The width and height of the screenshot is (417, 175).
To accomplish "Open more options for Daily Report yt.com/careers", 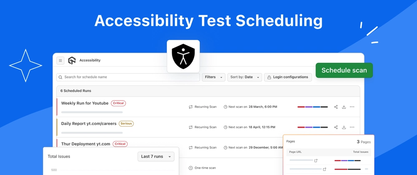I will click(x=352, y=127).
